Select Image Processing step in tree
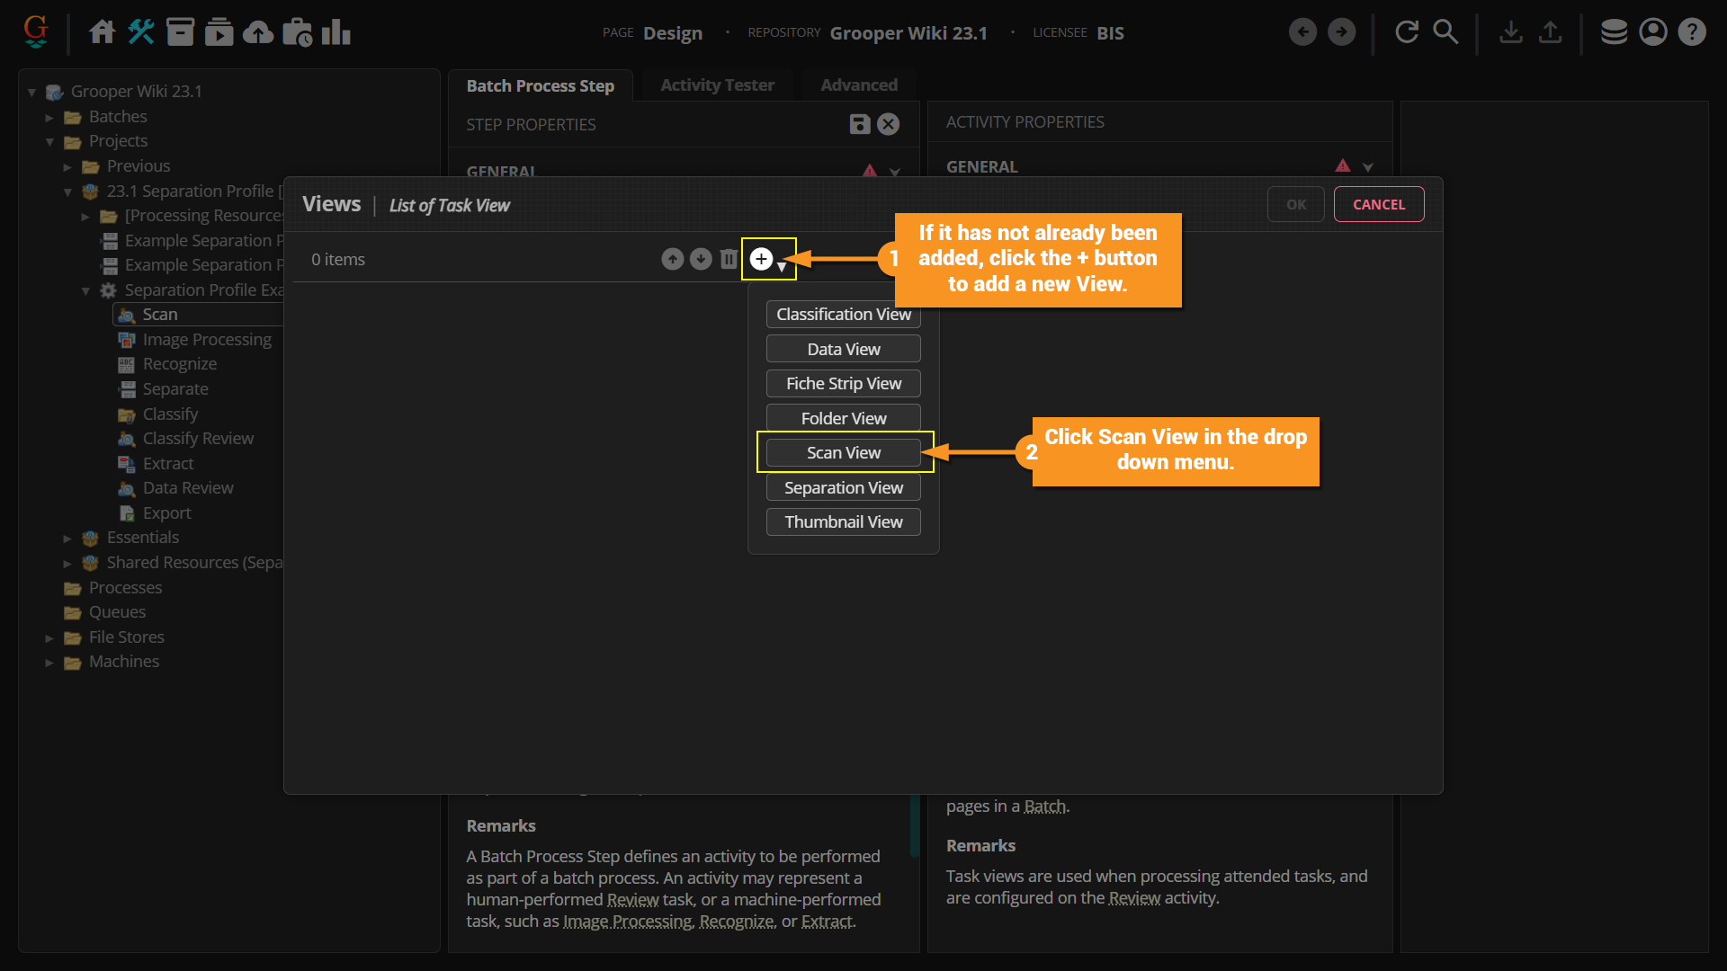 (x=206, y=339)
